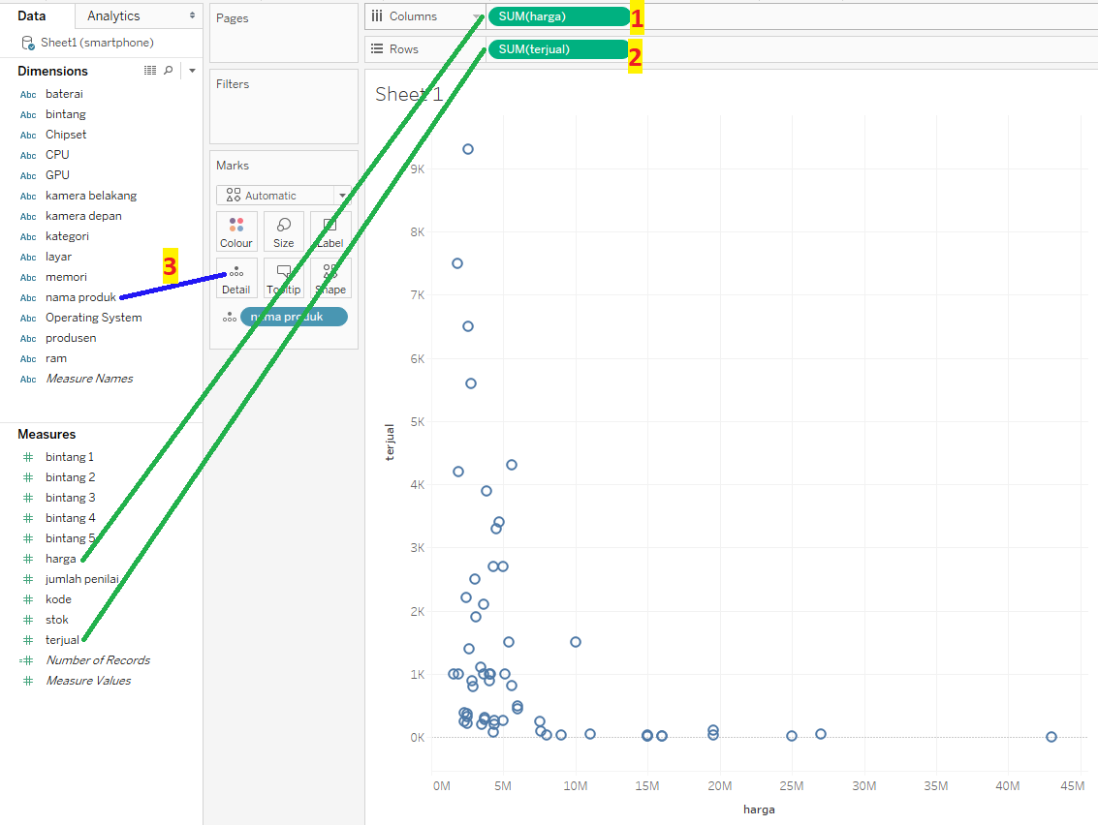Screen dimensions: 1098x825
Task: Click the Tooltip mark card
Action: click(283, 279)
